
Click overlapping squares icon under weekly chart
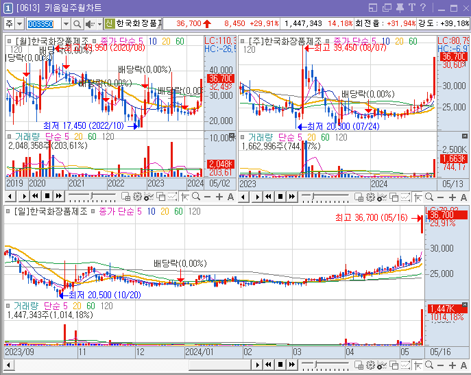pos(394,197)
